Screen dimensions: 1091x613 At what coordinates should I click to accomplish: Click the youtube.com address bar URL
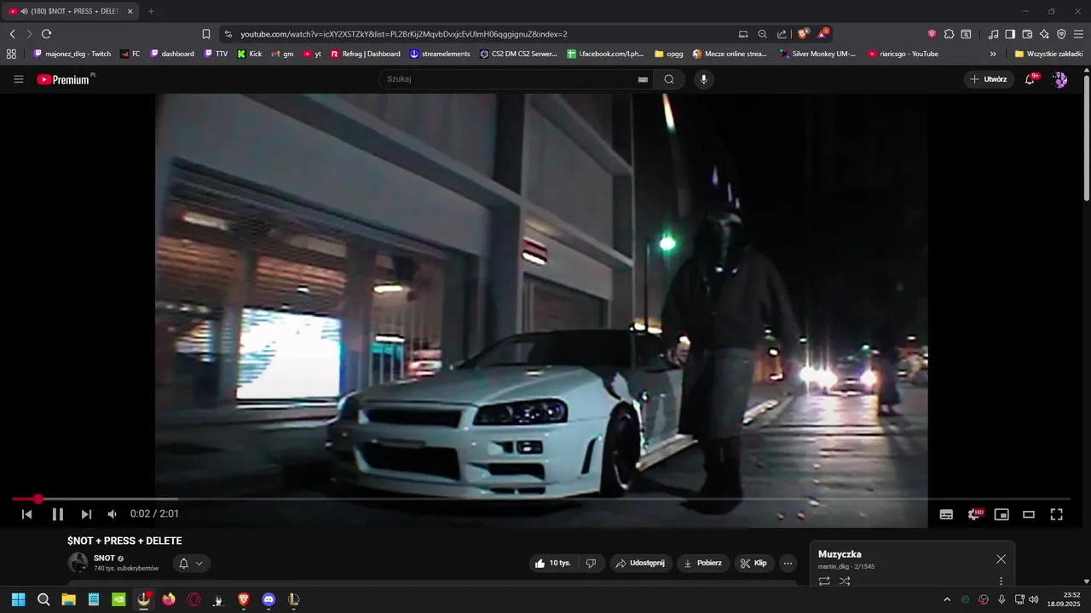pyautogui.click(x=403, y=34)
